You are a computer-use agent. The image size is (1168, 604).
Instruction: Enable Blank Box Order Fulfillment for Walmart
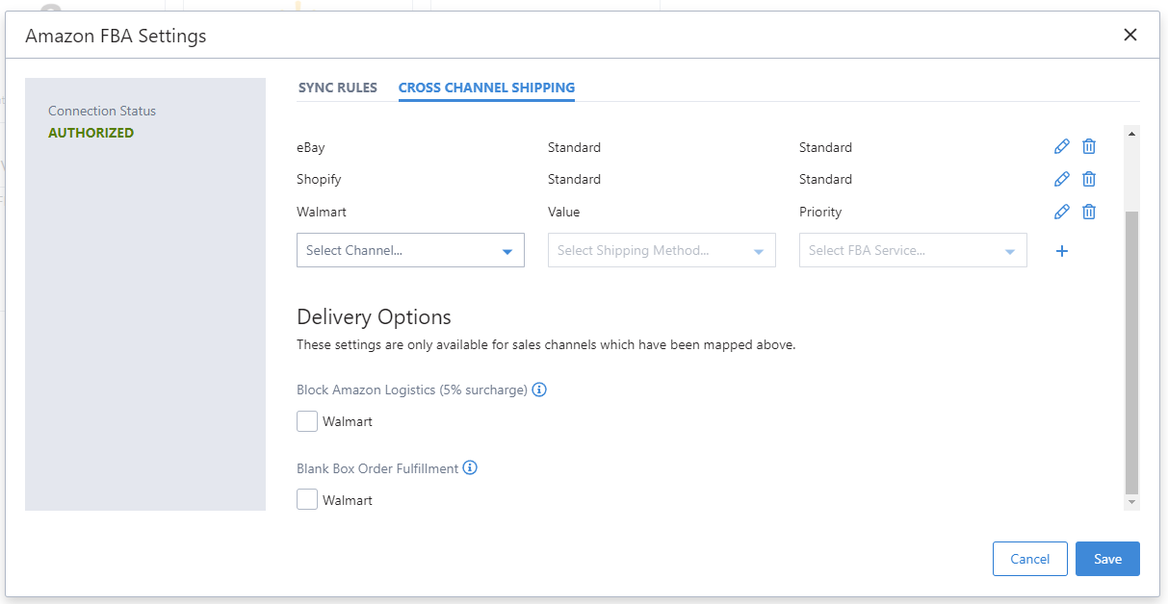(307, 500)
